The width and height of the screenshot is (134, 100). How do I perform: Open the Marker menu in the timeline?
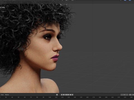[7, 95]
